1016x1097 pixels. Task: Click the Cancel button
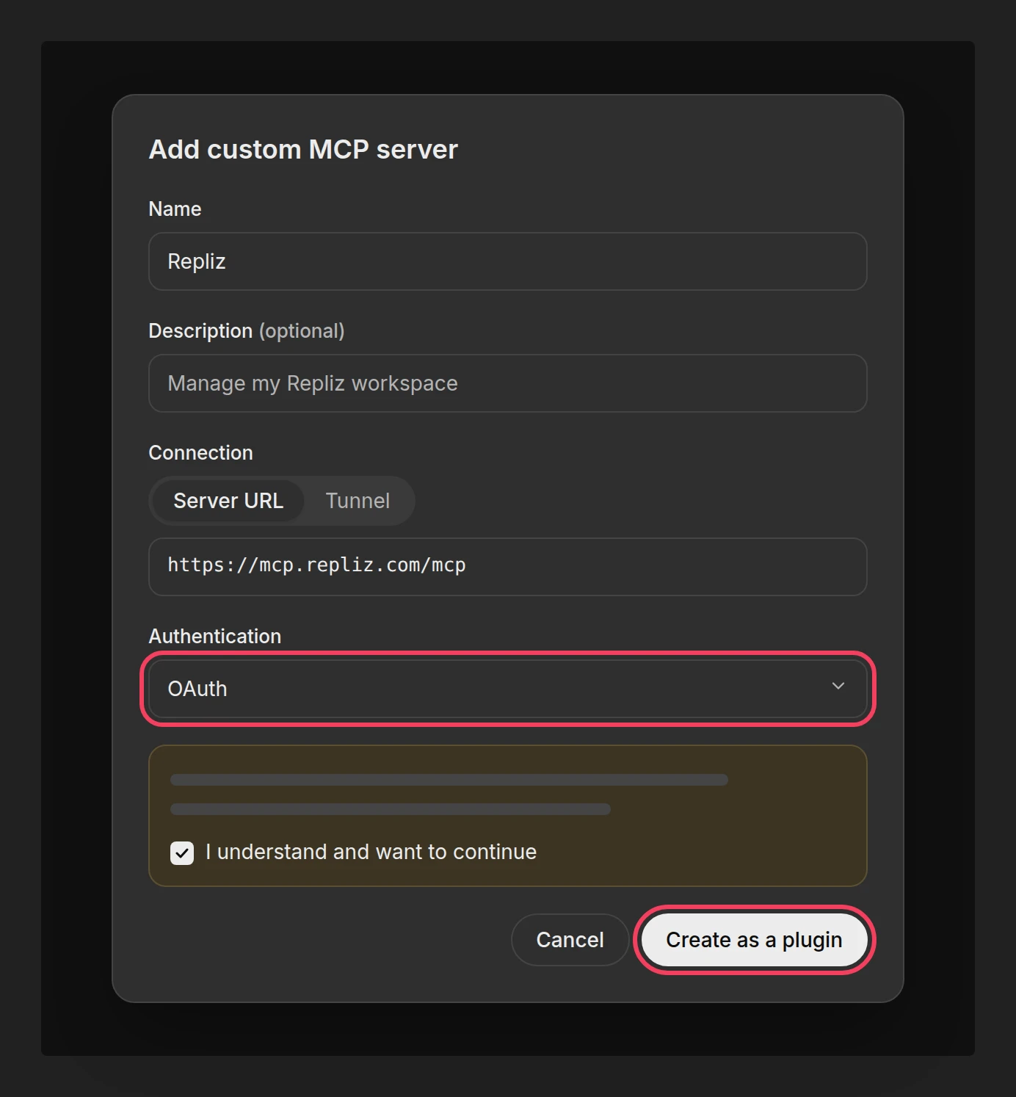point(570,940)
